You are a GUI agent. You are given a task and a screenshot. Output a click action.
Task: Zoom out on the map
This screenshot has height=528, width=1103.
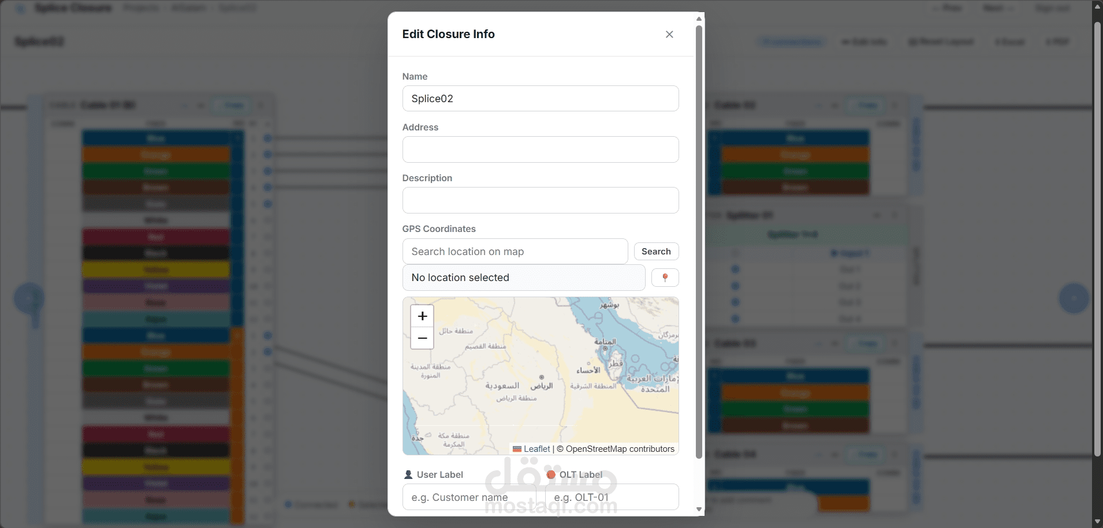coord(422,338)
